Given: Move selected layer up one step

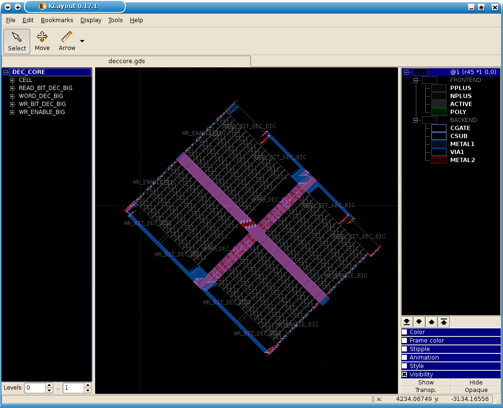Looking at the screenshot, I should pyautogui.click(x=432, y=322).
